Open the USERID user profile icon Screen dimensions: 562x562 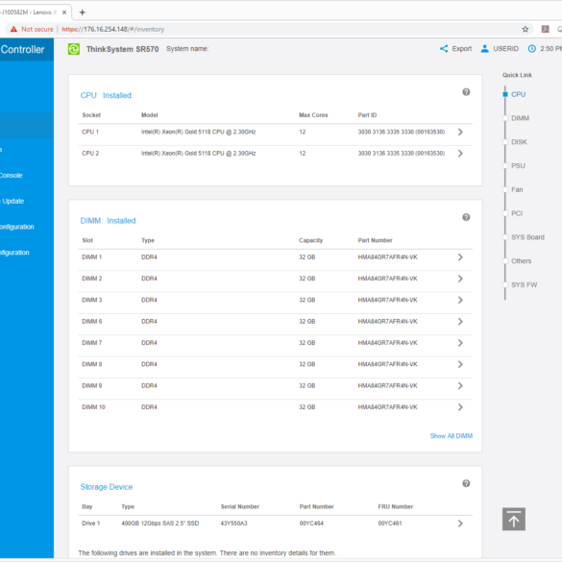tap(484, 49)
